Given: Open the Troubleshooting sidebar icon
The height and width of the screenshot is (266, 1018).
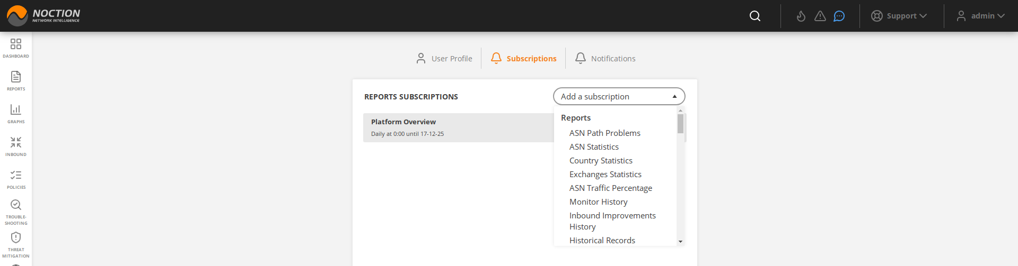Looking at the screenshot, I should [x=16, y=211].
